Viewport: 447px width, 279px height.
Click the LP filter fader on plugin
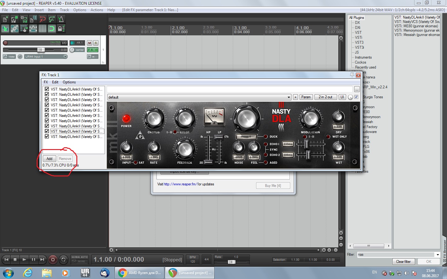click(x=219, y=137)
